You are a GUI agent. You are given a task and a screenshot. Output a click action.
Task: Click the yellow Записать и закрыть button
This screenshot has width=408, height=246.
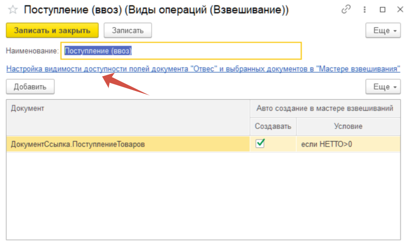[x=52, y=31]
